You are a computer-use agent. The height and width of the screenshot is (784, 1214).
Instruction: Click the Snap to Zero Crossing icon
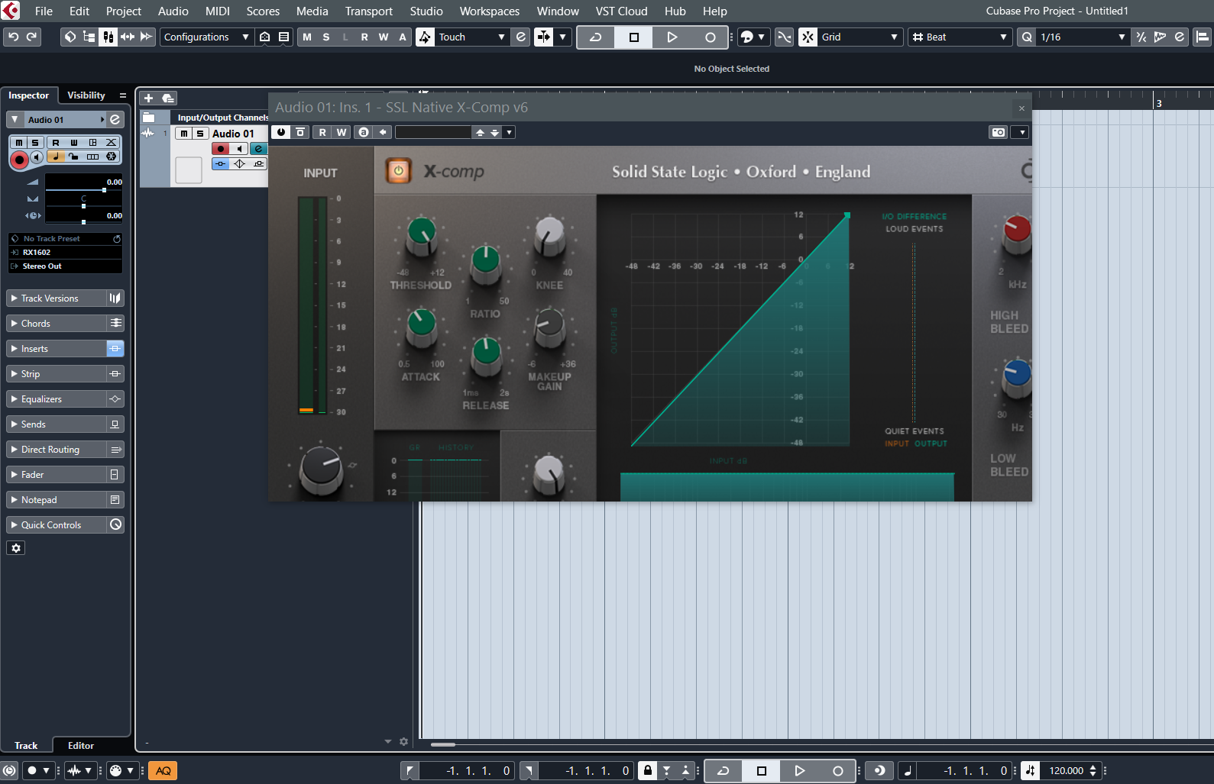point(785,37)
